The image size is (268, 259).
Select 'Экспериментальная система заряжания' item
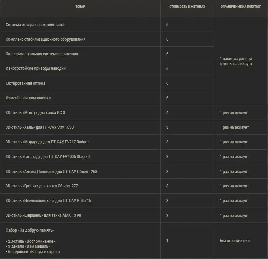point(42,54)
